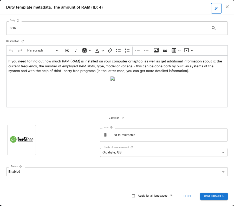Insert a link in description

(x=110, y=50)
